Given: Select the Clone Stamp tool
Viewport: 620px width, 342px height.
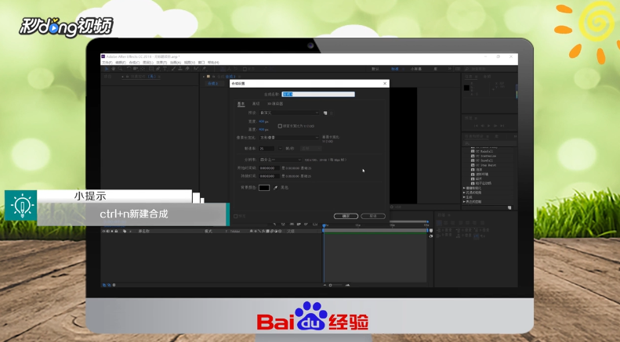Looking at the screenshot, I should [x=180, y=69].
